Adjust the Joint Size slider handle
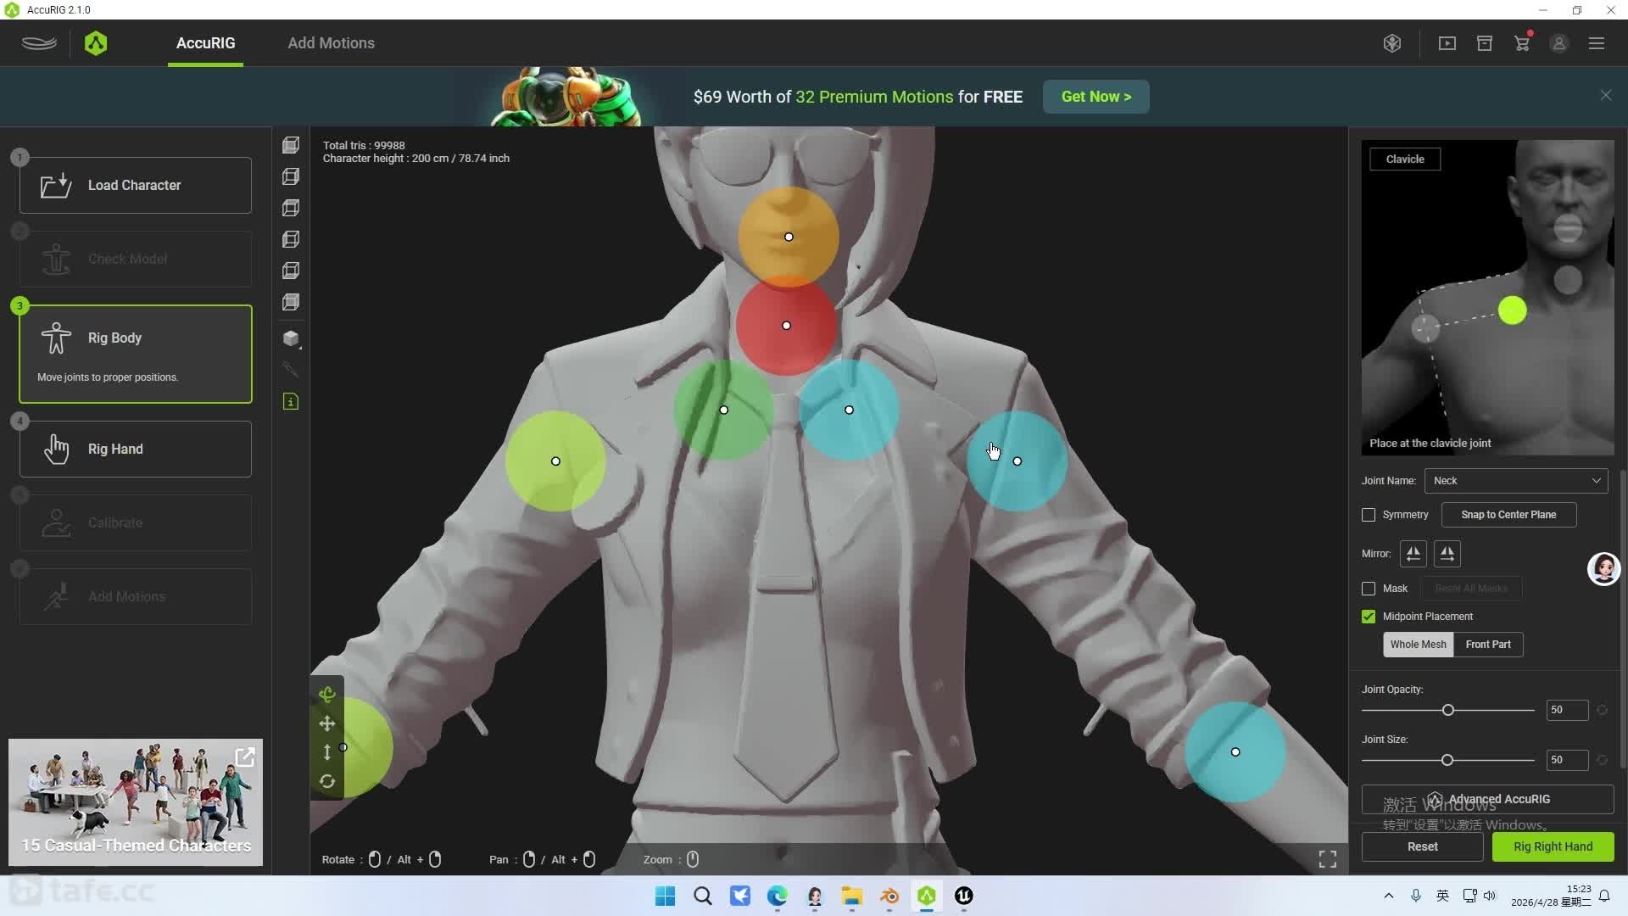This screenshot has width=1628, height=916. coord(1447,760)
